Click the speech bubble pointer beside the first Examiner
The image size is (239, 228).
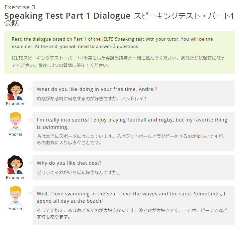point(30,89)
